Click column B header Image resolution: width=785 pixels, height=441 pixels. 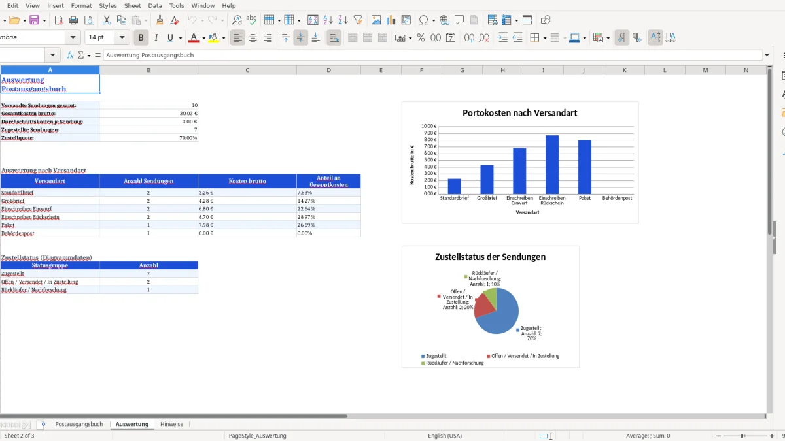tap(148, 70)
